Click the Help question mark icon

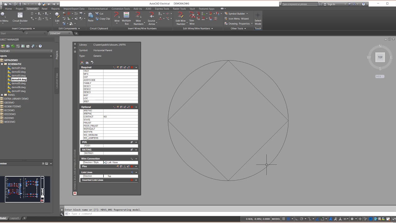click(364, 4)
